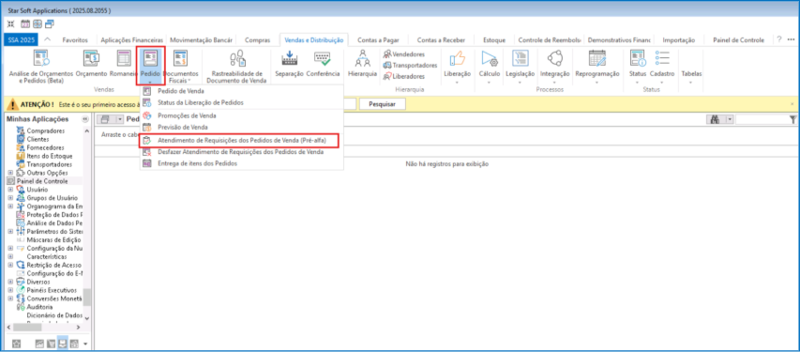Select Promoções de Venda menu item
800x352 pixels.
(242, 115)
